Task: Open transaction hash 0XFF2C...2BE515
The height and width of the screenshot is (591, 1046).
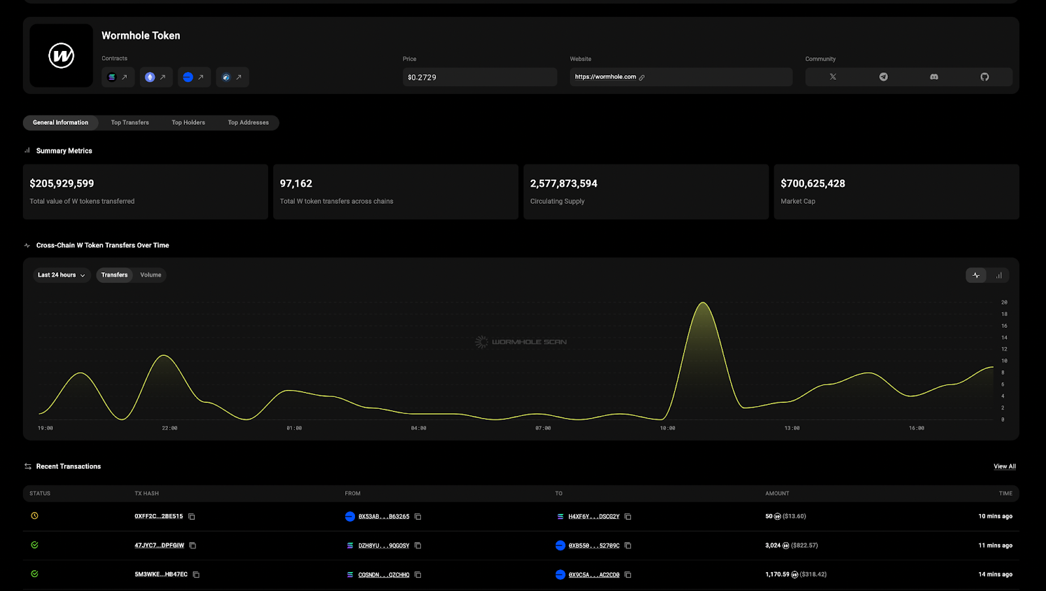Action: click(159, 517)
